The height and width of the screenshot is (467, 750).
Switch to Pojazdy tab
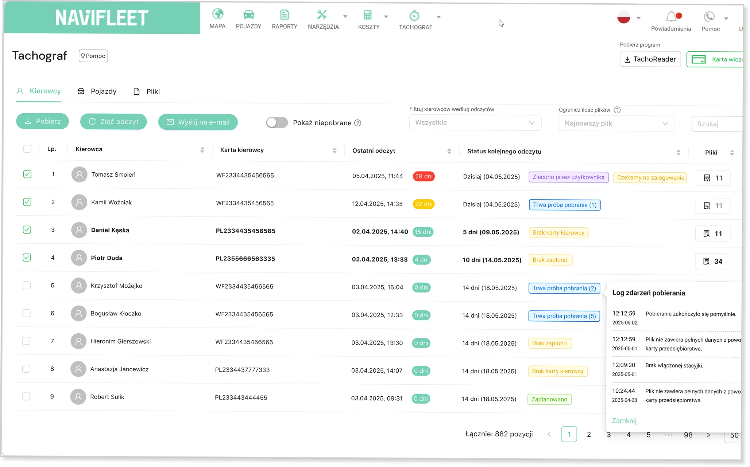click(x=97, y=91)
